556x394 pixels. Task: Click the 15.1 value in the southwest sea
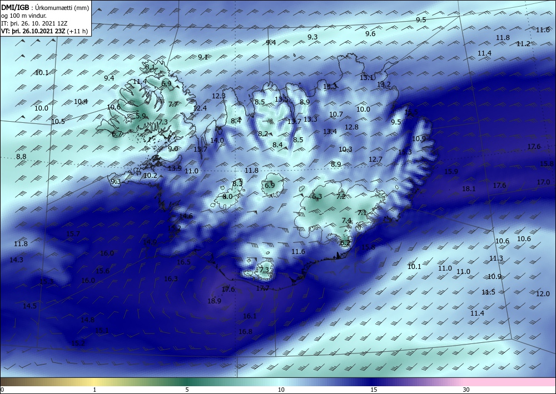point(102,330)
